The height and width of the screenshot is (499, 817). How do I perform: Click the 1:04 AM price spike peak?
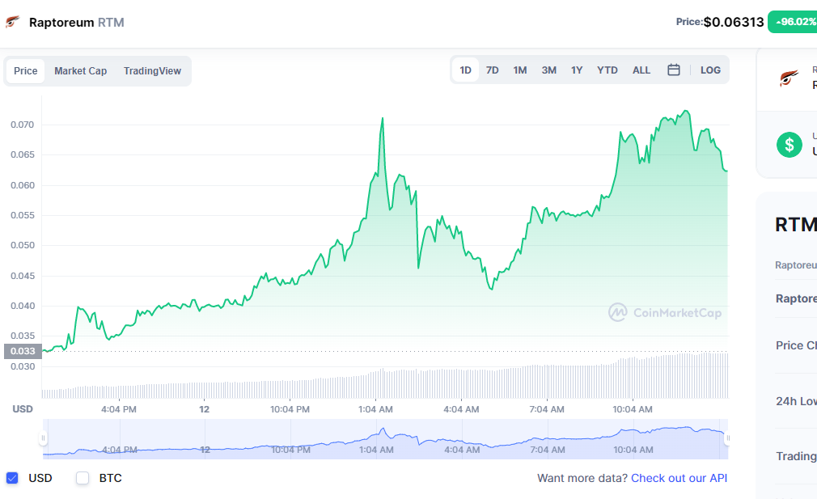tap(383, 119)
